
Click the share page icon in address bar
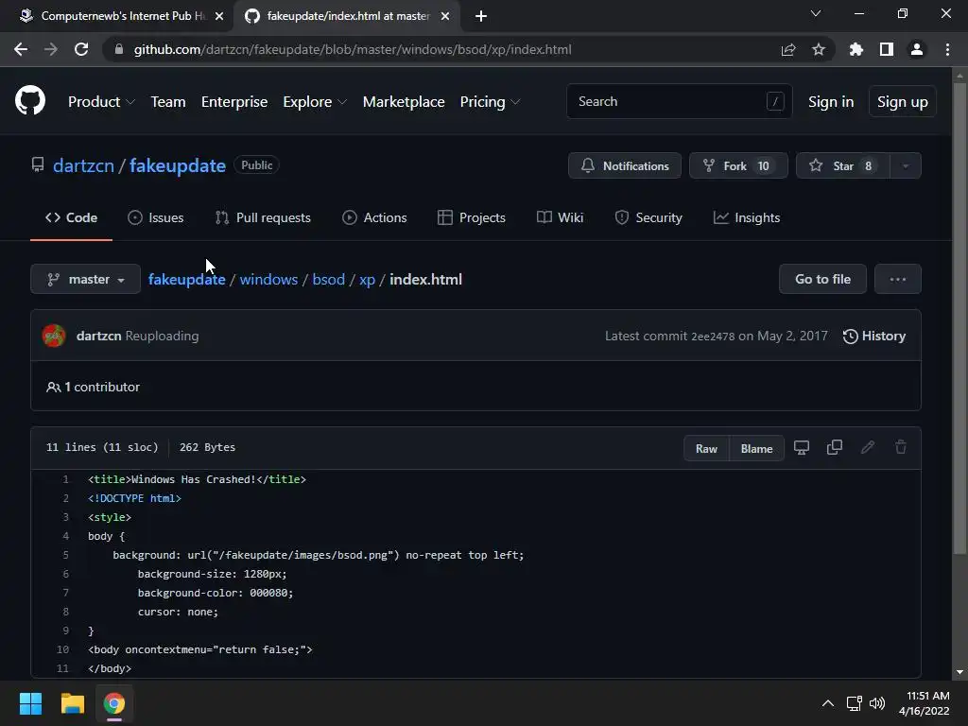tap(788, 49)
